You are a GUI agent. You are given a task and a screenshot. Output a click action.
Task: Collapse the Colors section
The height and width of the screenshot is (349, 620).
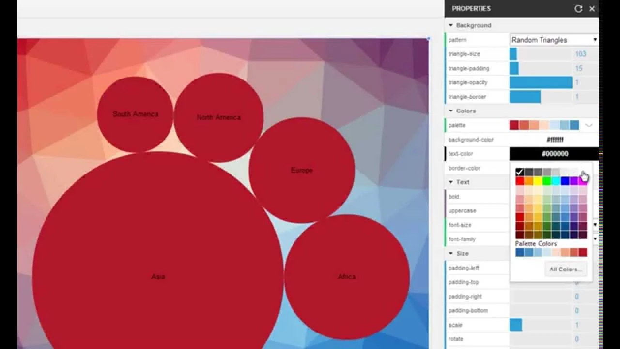point(451,111)
